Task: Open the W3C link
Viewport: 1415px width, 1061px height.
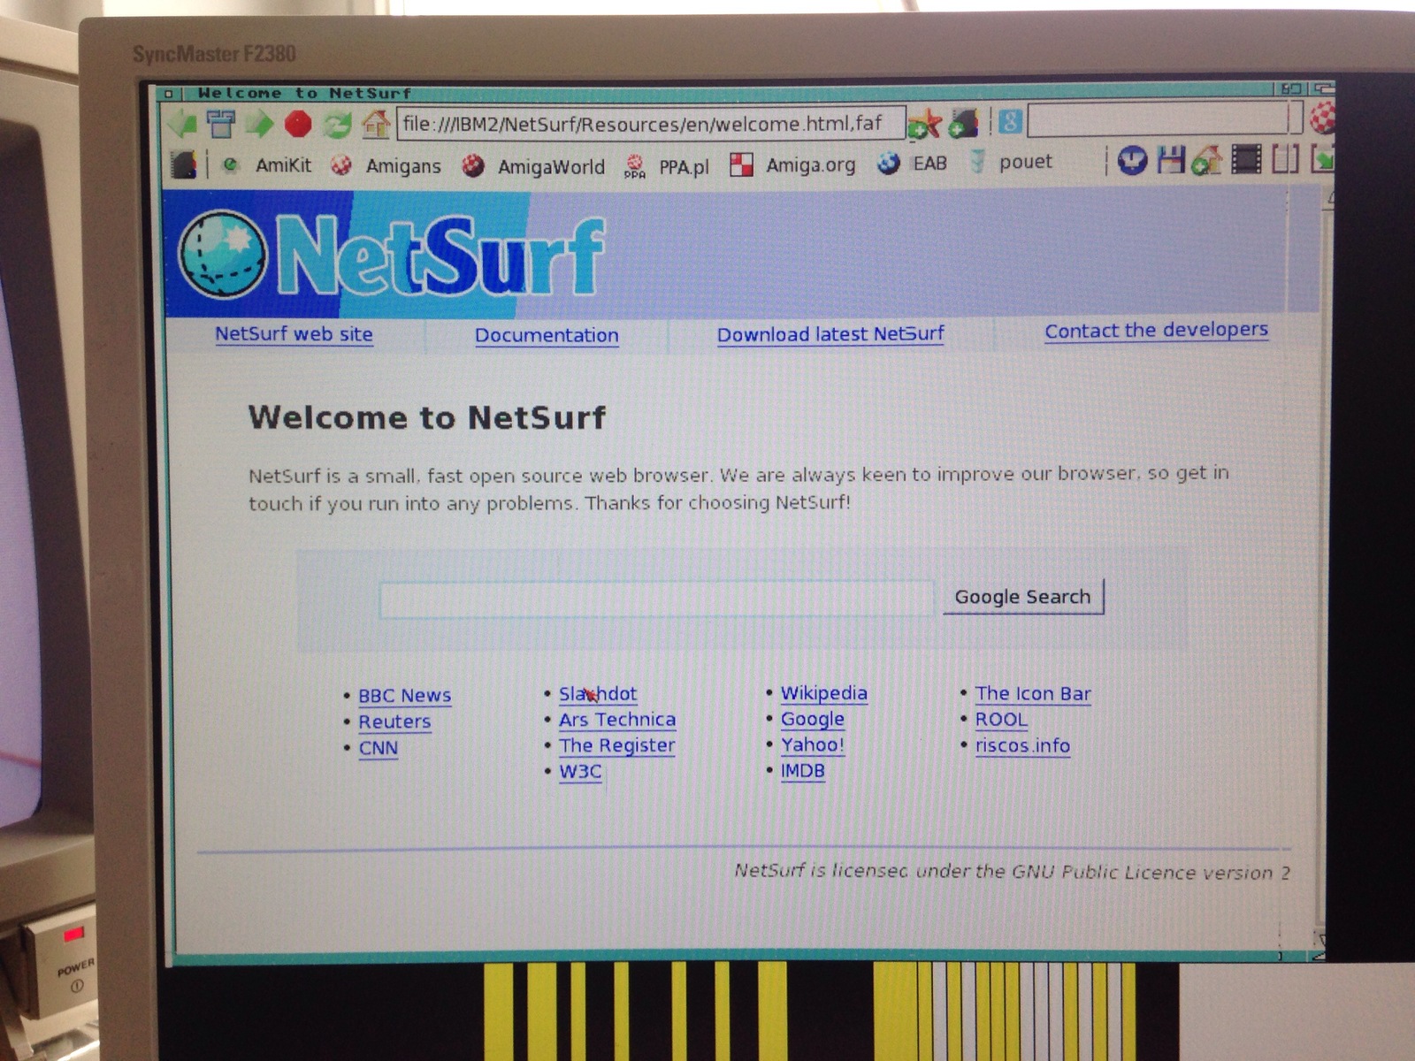Action: click(x=580, y=772)
